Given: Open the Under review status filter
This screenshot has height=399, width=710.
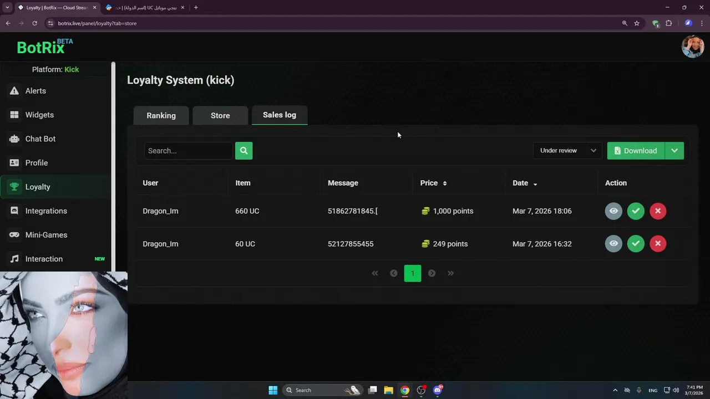Looking at the screenshot, I should (x=567, y=151).
